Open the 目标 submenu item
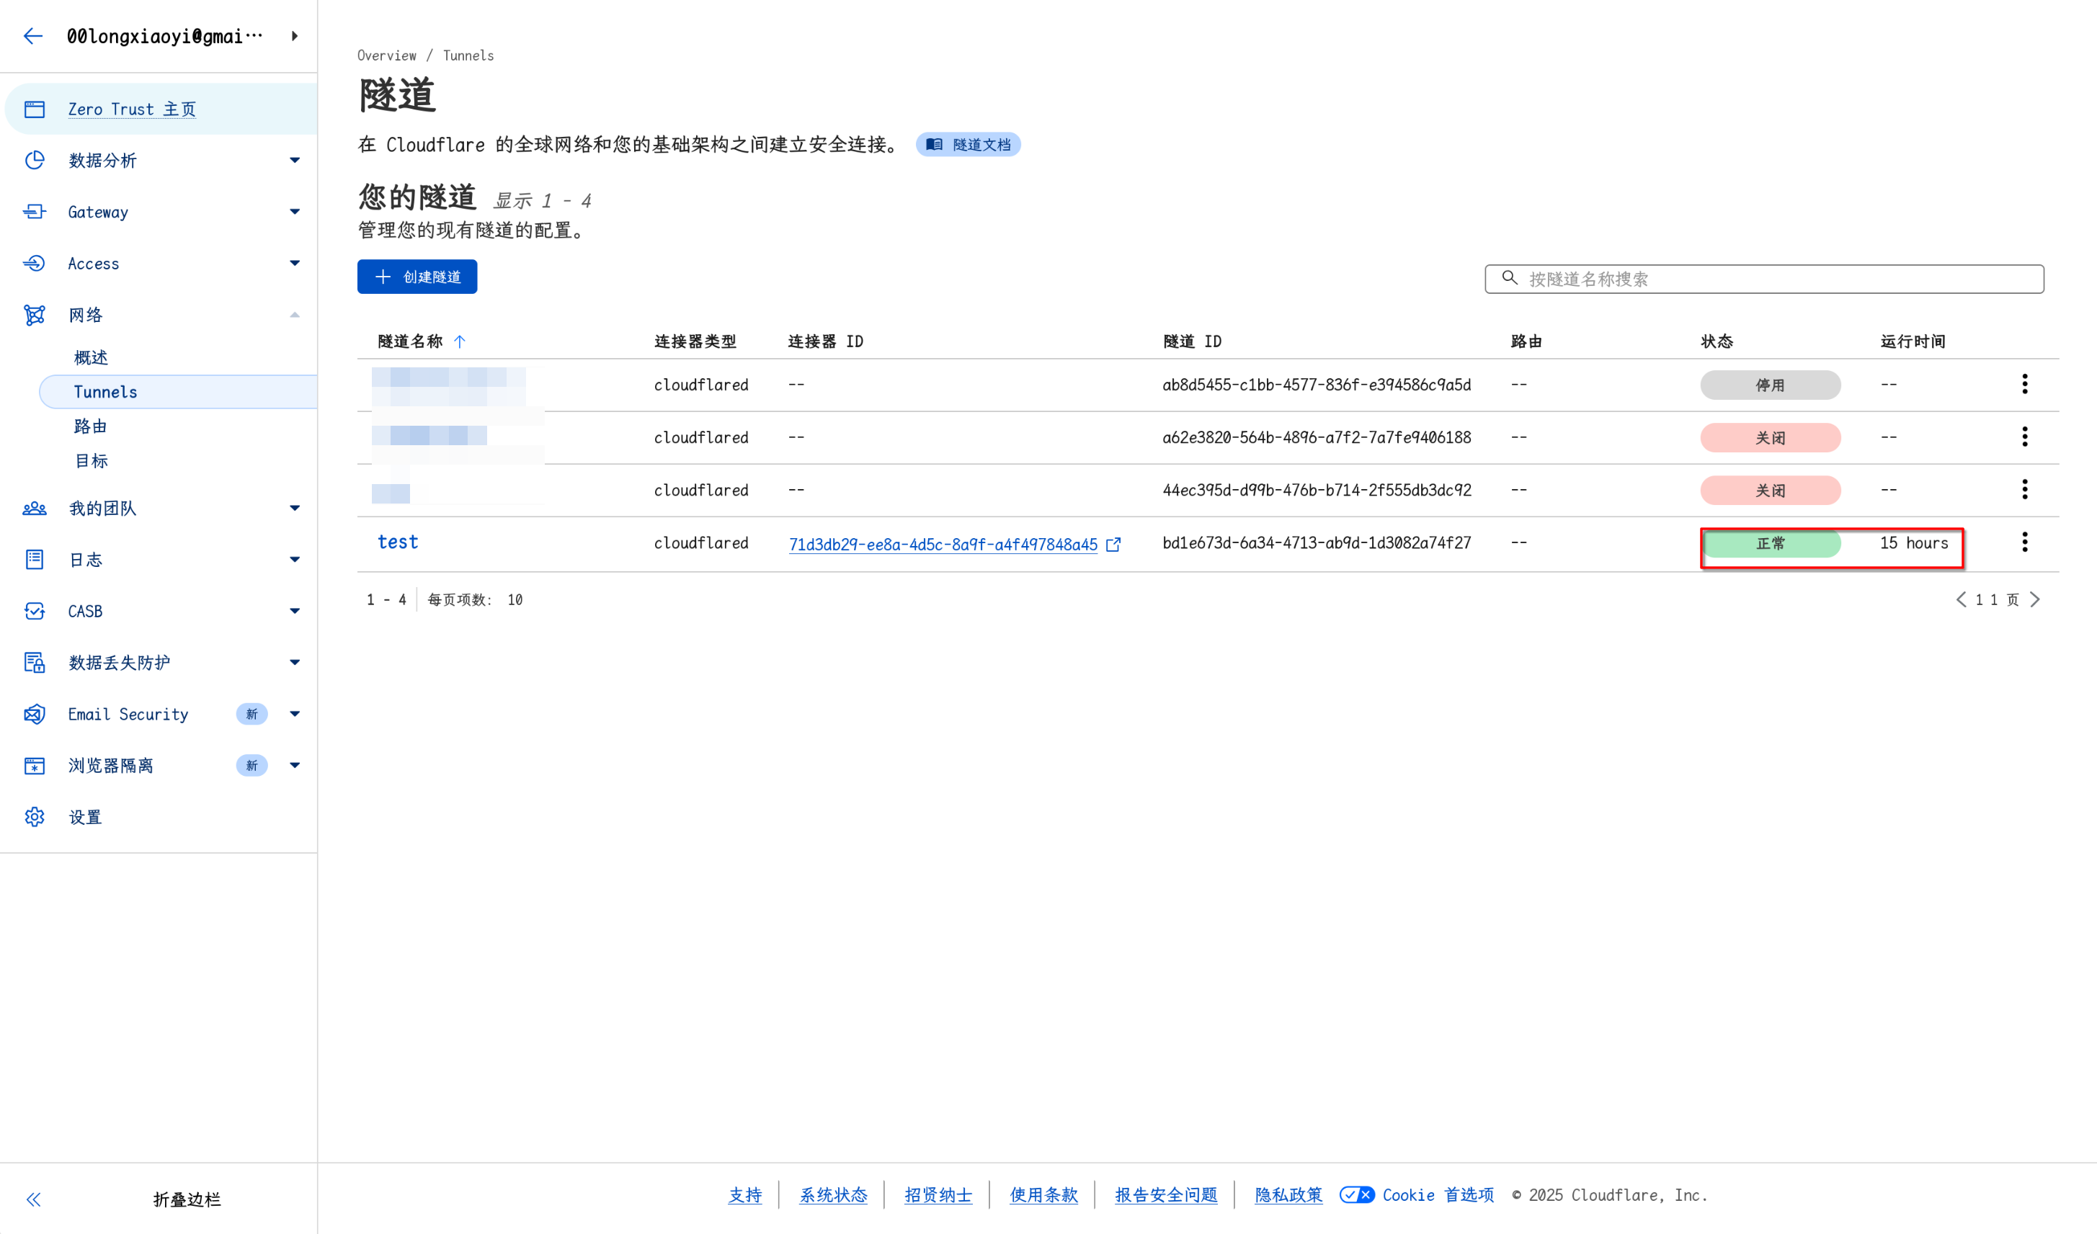 [x=91, y=460]
